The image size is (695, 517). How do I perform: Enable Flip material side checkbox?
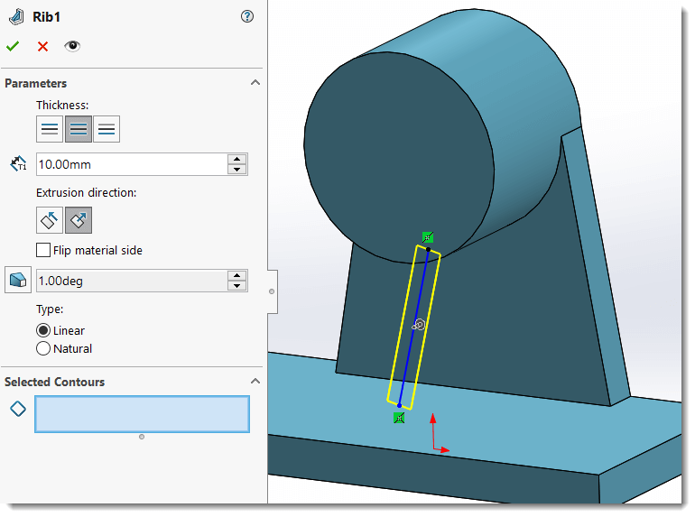point(43,250)
